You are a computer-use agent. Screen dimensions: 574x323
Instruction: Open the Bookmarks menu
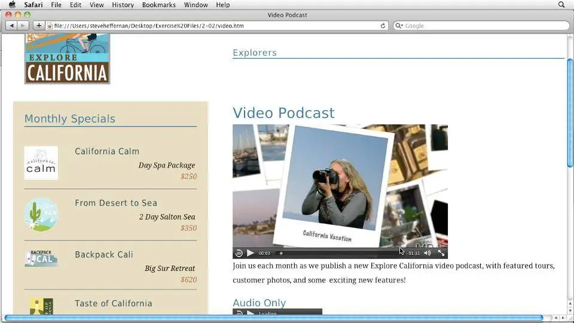click(159, 5)
